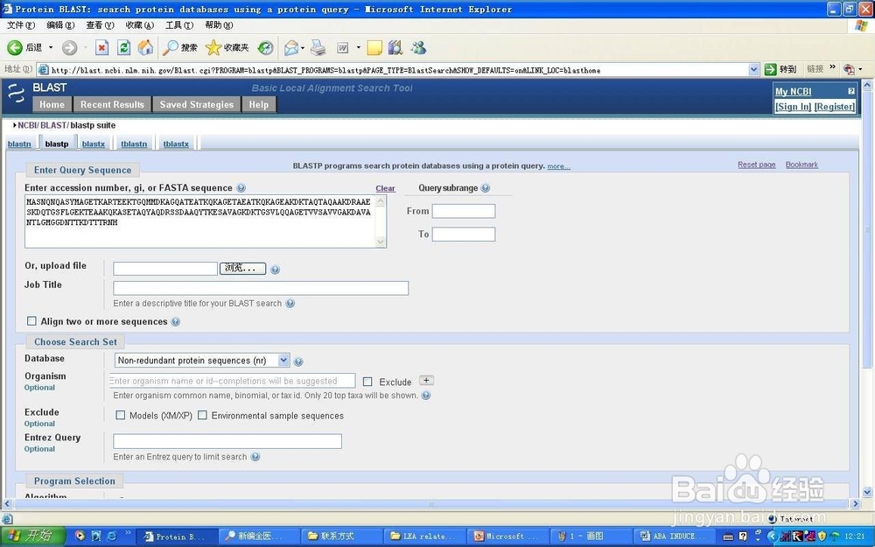The width and height of the screenshot is (875, 547).
Task: Open the 编辑(E) menu
Action: [61, 25]
